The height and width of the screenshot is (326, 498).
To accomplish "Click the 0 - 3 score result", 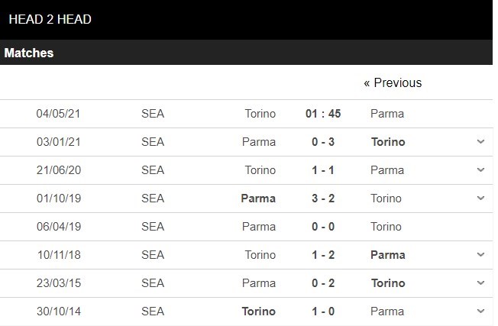I will click(x=323, y=142).
